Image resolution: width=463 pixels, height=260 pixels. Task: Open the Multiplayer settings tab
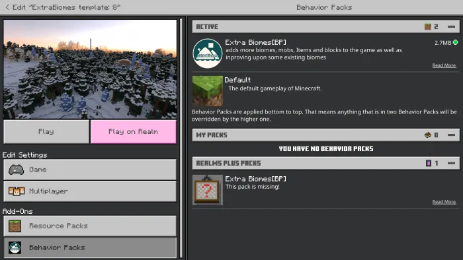(90, 191)
